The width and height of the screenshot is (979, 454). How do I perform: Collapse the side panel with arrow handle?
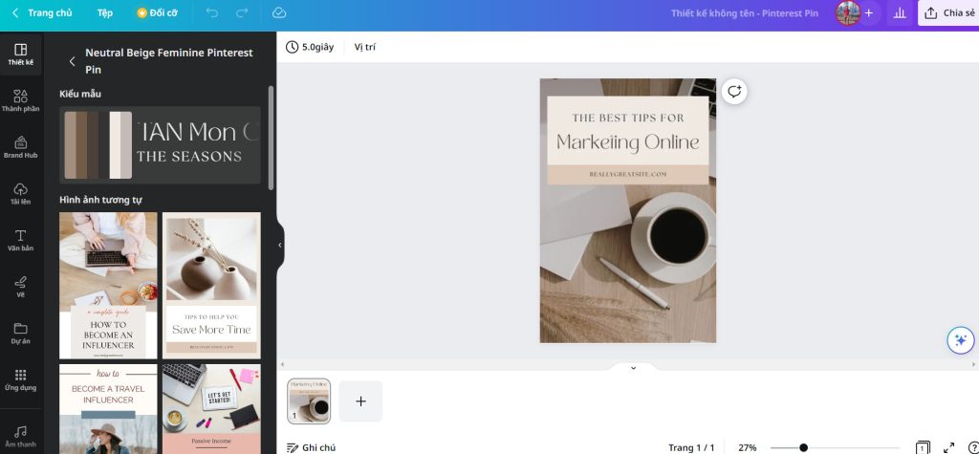(279, 245)
